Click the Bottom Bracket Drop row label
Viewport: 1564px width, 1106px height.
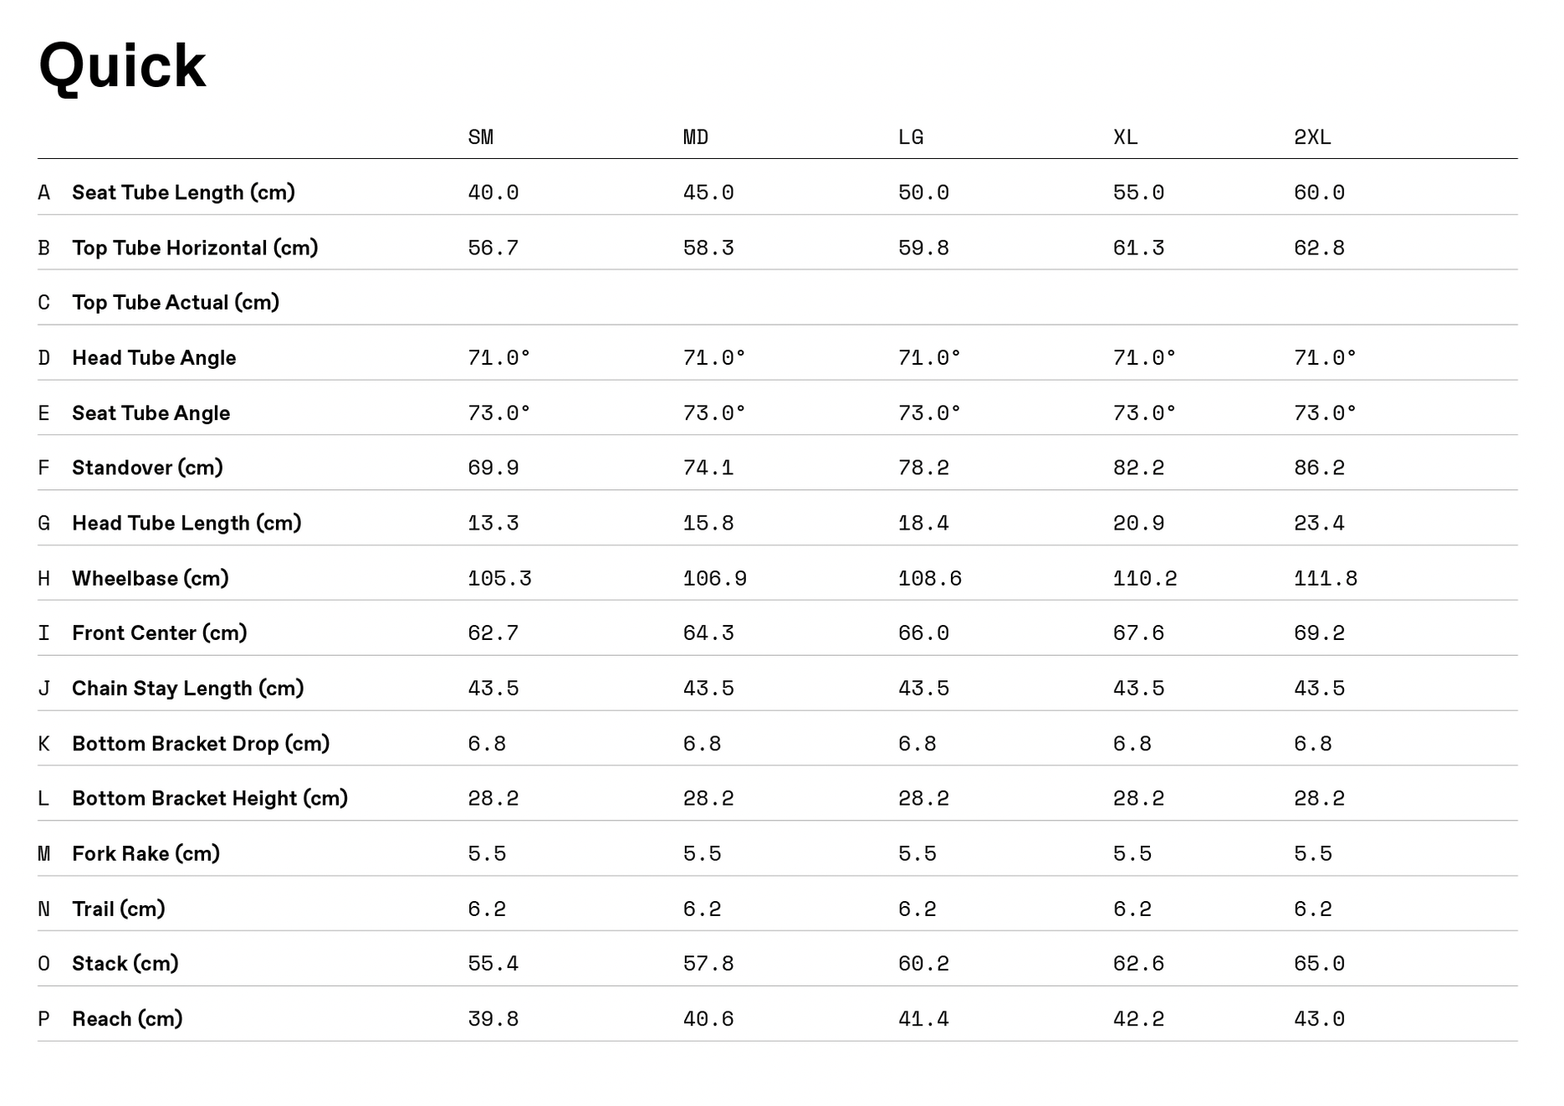click(x=201, y=744)
